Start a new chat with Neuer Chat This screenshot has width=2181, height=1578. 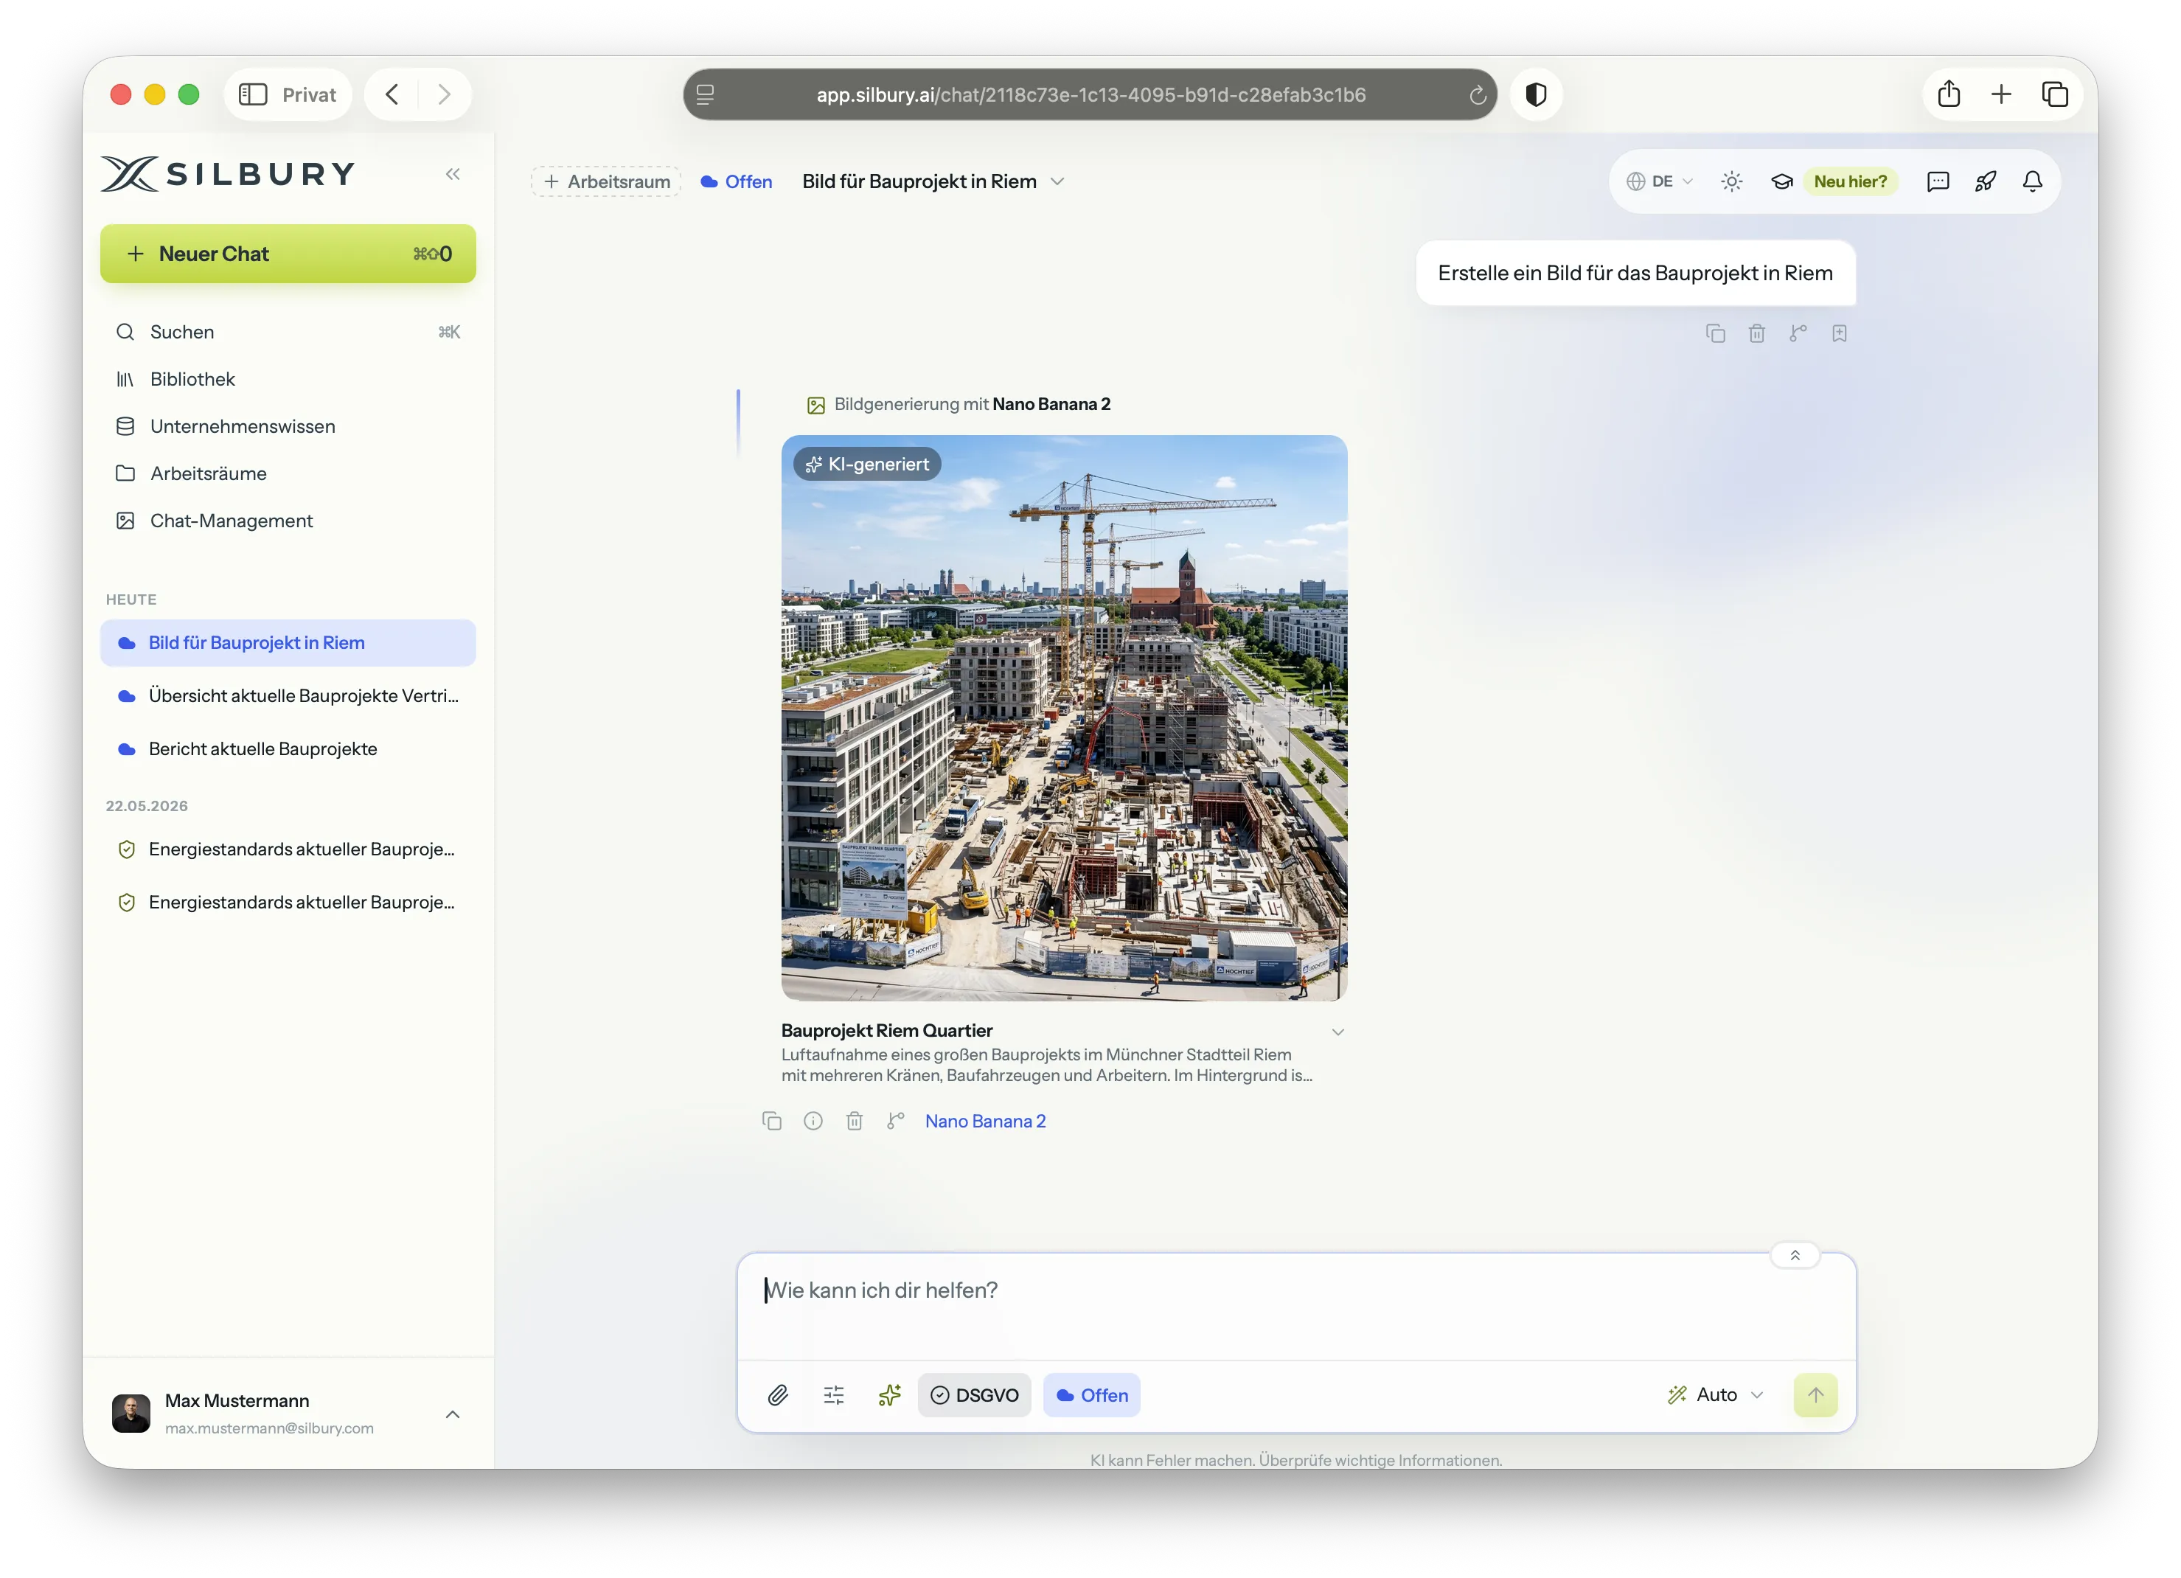click(x=288, y=254)
